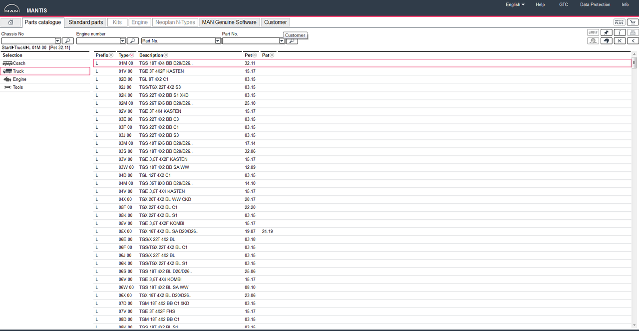The image size is (639, 331).
Task: Select the Tools wrench icon
Action: (7, 87)
